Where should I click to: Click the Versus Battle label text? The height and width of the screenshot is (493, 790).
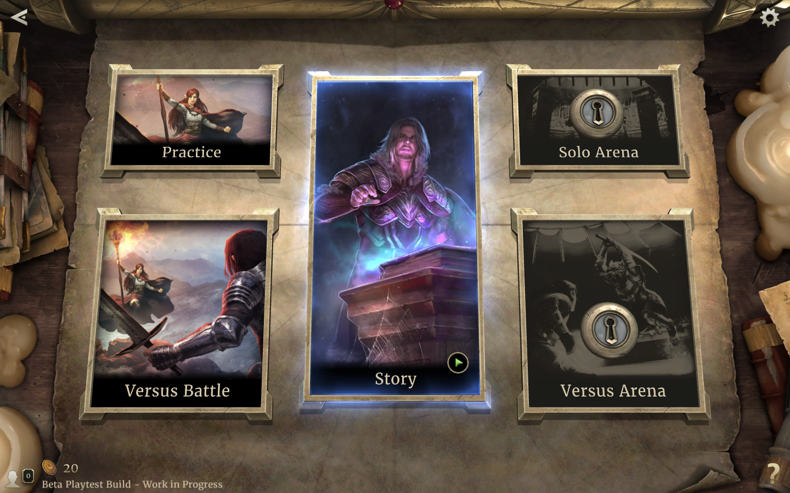click(177, 391)
